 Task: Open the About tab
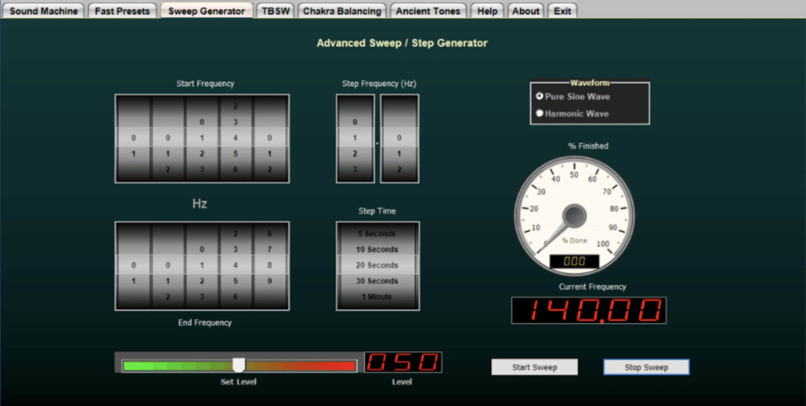coord(525,11)
